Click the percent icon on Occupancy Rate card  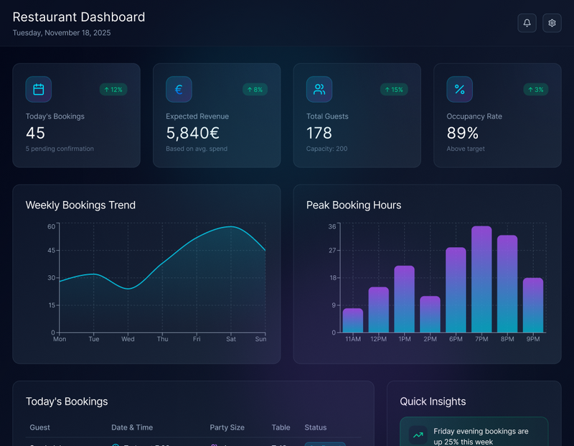(459, 89)
